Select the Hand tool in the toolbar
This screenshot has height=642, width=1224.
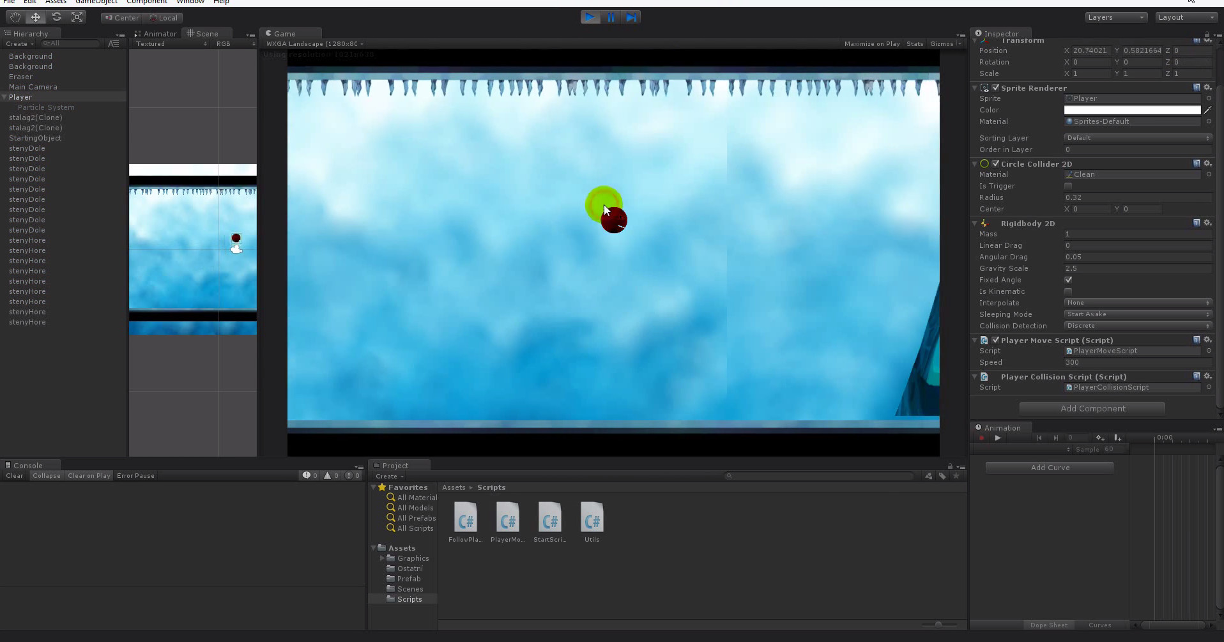pos(15,17)
